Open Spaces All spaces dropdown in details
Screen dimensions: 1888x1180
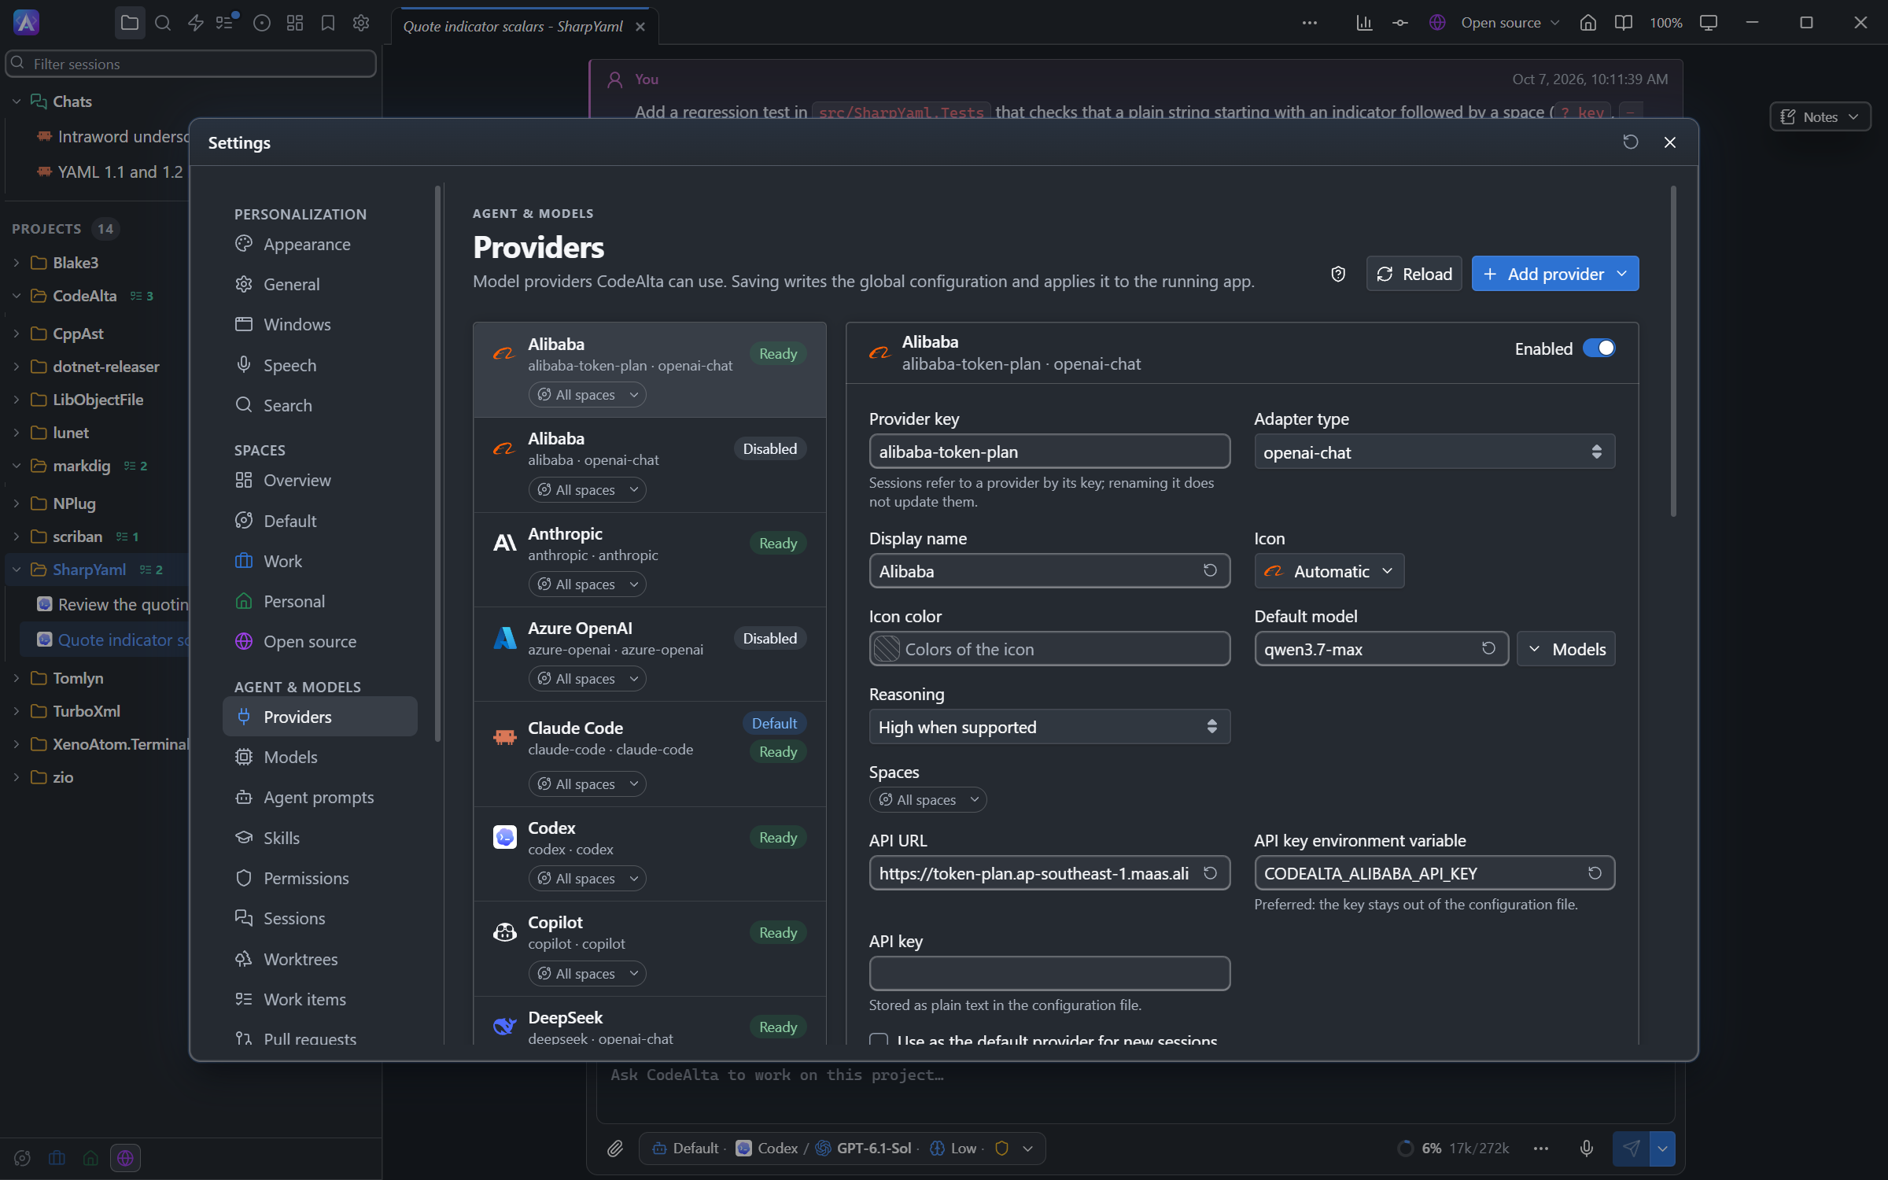click(x=927, y=799)
